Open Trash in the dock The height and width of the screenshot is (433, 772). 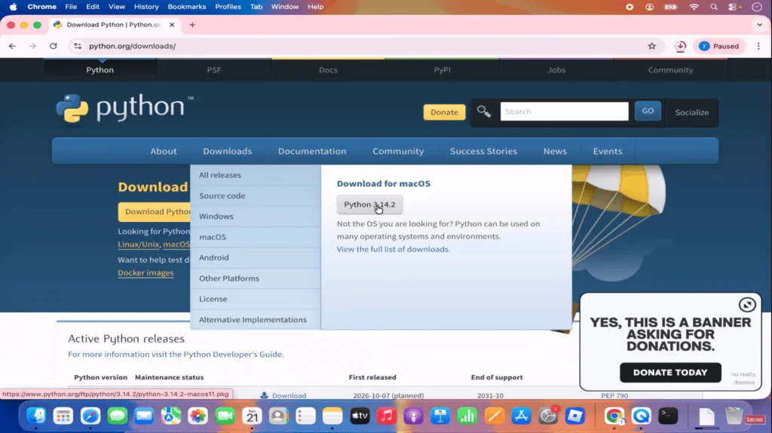click(x=734, y=416)
